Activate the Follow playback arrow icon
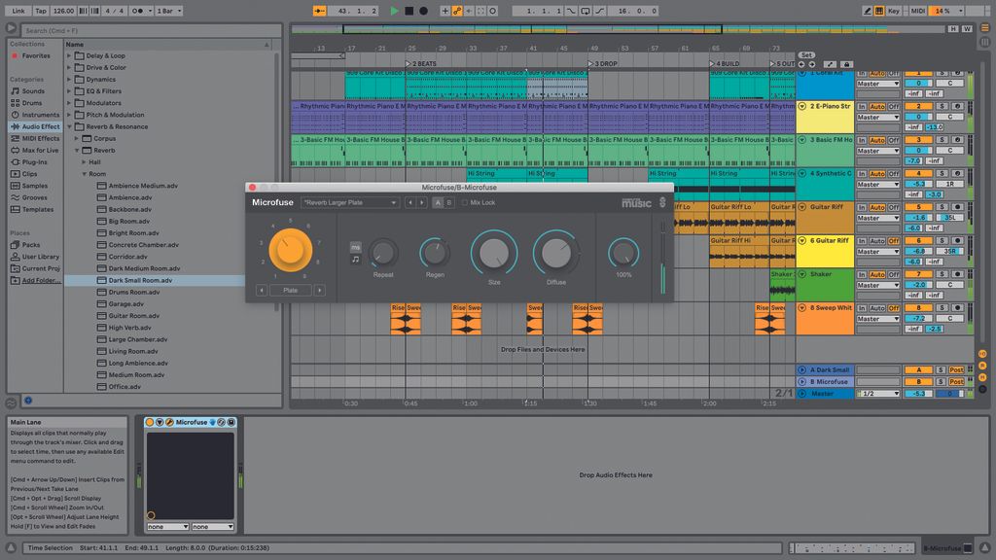The width and height of the screenshot is (996, 560). pyautogui.click(x=318, y=10)
